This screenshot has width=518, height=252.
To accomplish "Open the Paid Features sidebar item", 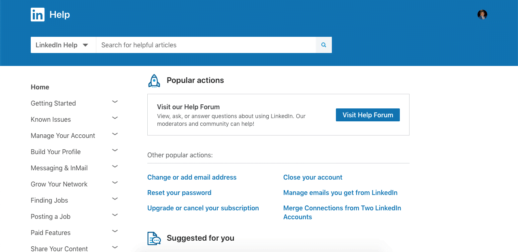I will point(51,233).
